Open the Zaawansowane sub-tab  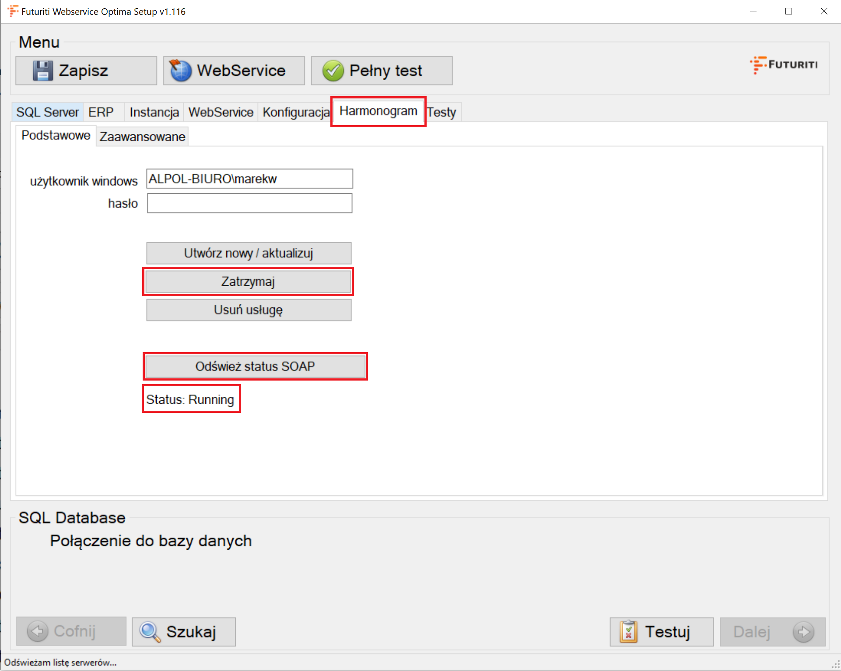pyautogui.click(x=142, y=137)
